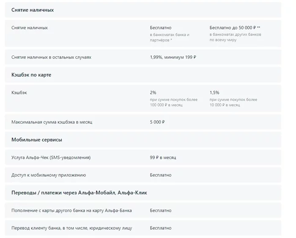Select 'Снятие наличных в остальных случаях' row
The image size is (296, 238).
click(51, 57)
